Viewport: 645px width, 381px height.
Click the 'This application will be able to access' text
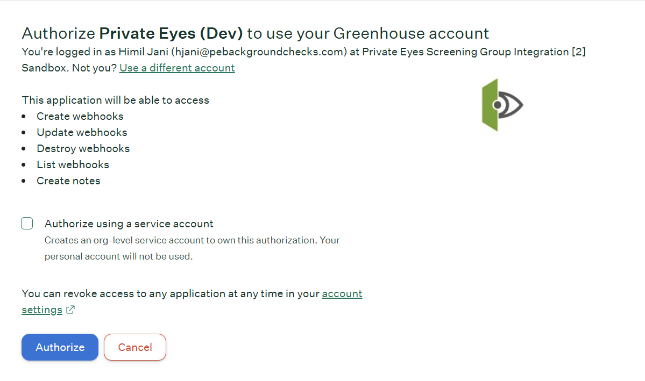pos(115,100)
